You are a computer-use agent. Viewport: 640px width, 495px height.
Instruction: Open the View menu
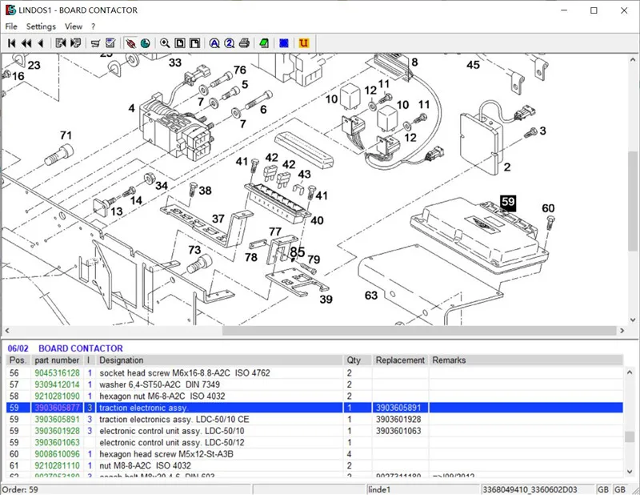(x=74, y=26)
